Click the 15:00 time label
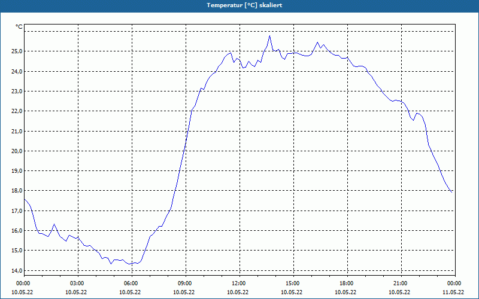Screen dimensions: 479x299 pos(293,283)
